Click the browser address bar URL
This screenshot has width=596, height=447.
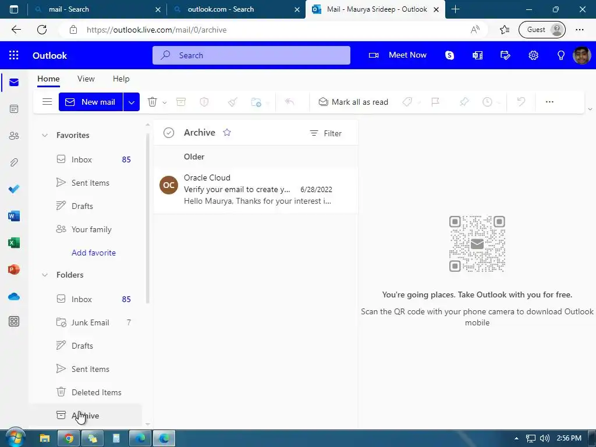(156, 30)
